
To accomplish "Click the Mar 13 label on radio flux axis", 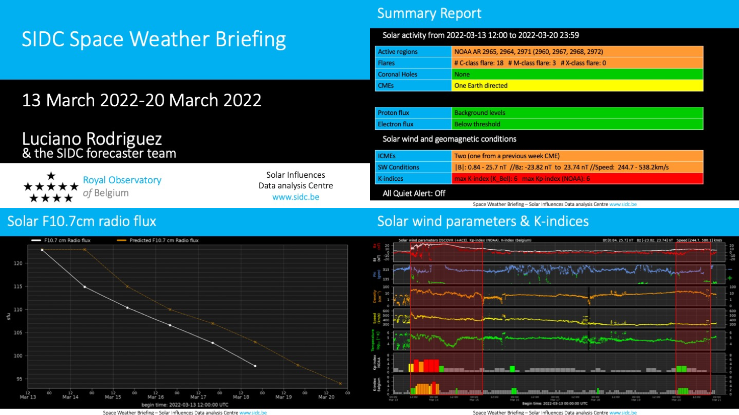I will (28, 397).
